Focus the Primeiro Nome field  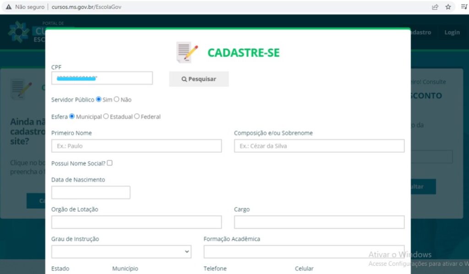[x=136, y=146]
